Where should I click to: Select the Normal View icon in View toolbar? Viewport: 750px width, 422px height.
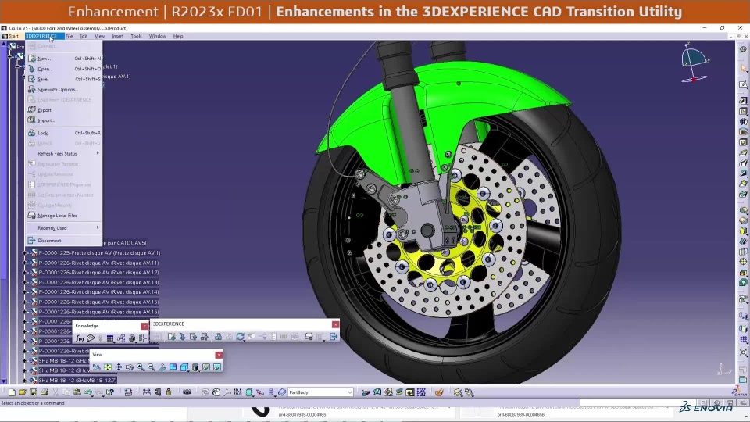click(162, 367)
